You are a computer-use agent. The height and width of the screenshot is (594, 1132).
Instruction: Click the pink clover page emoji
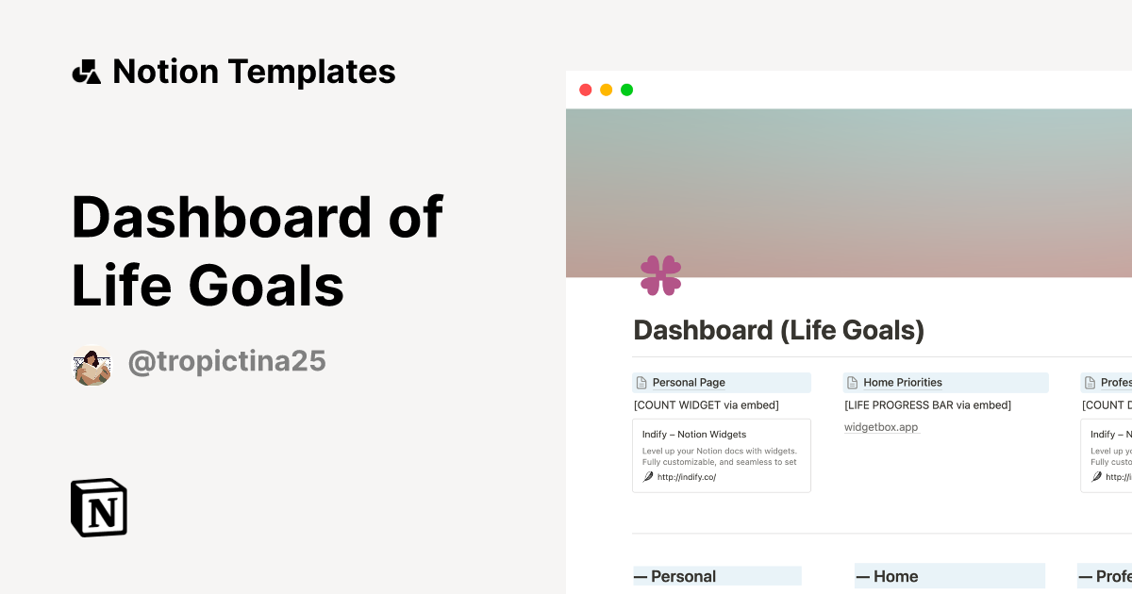tap(661, 274)
